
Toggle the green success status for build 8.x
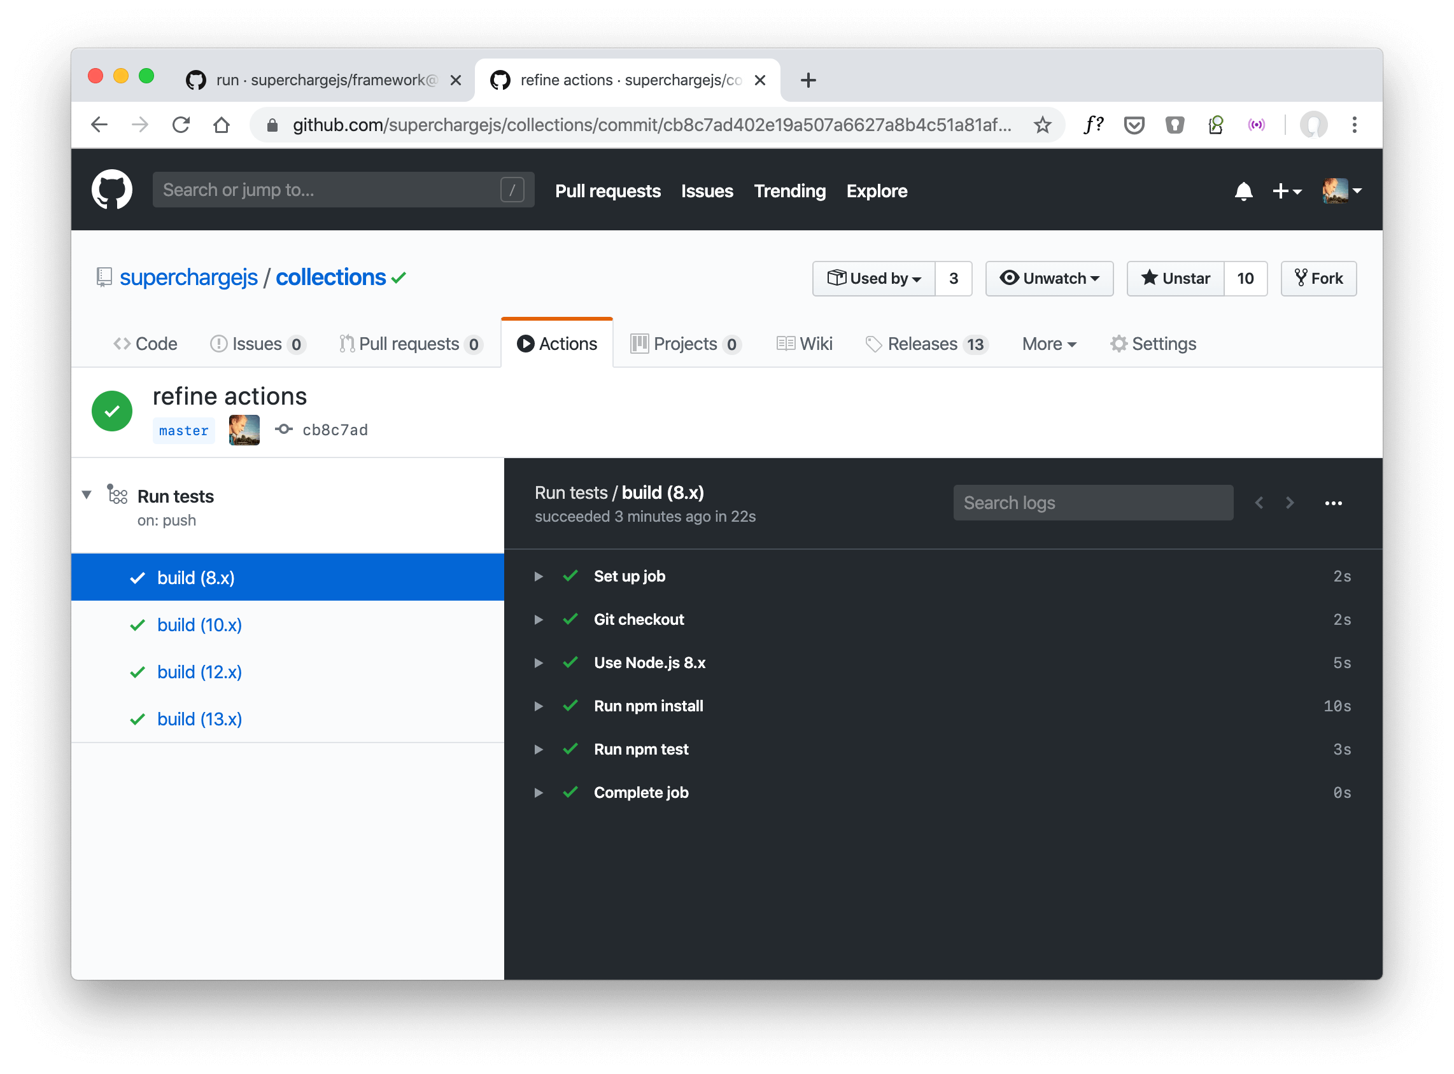[137, 578]
